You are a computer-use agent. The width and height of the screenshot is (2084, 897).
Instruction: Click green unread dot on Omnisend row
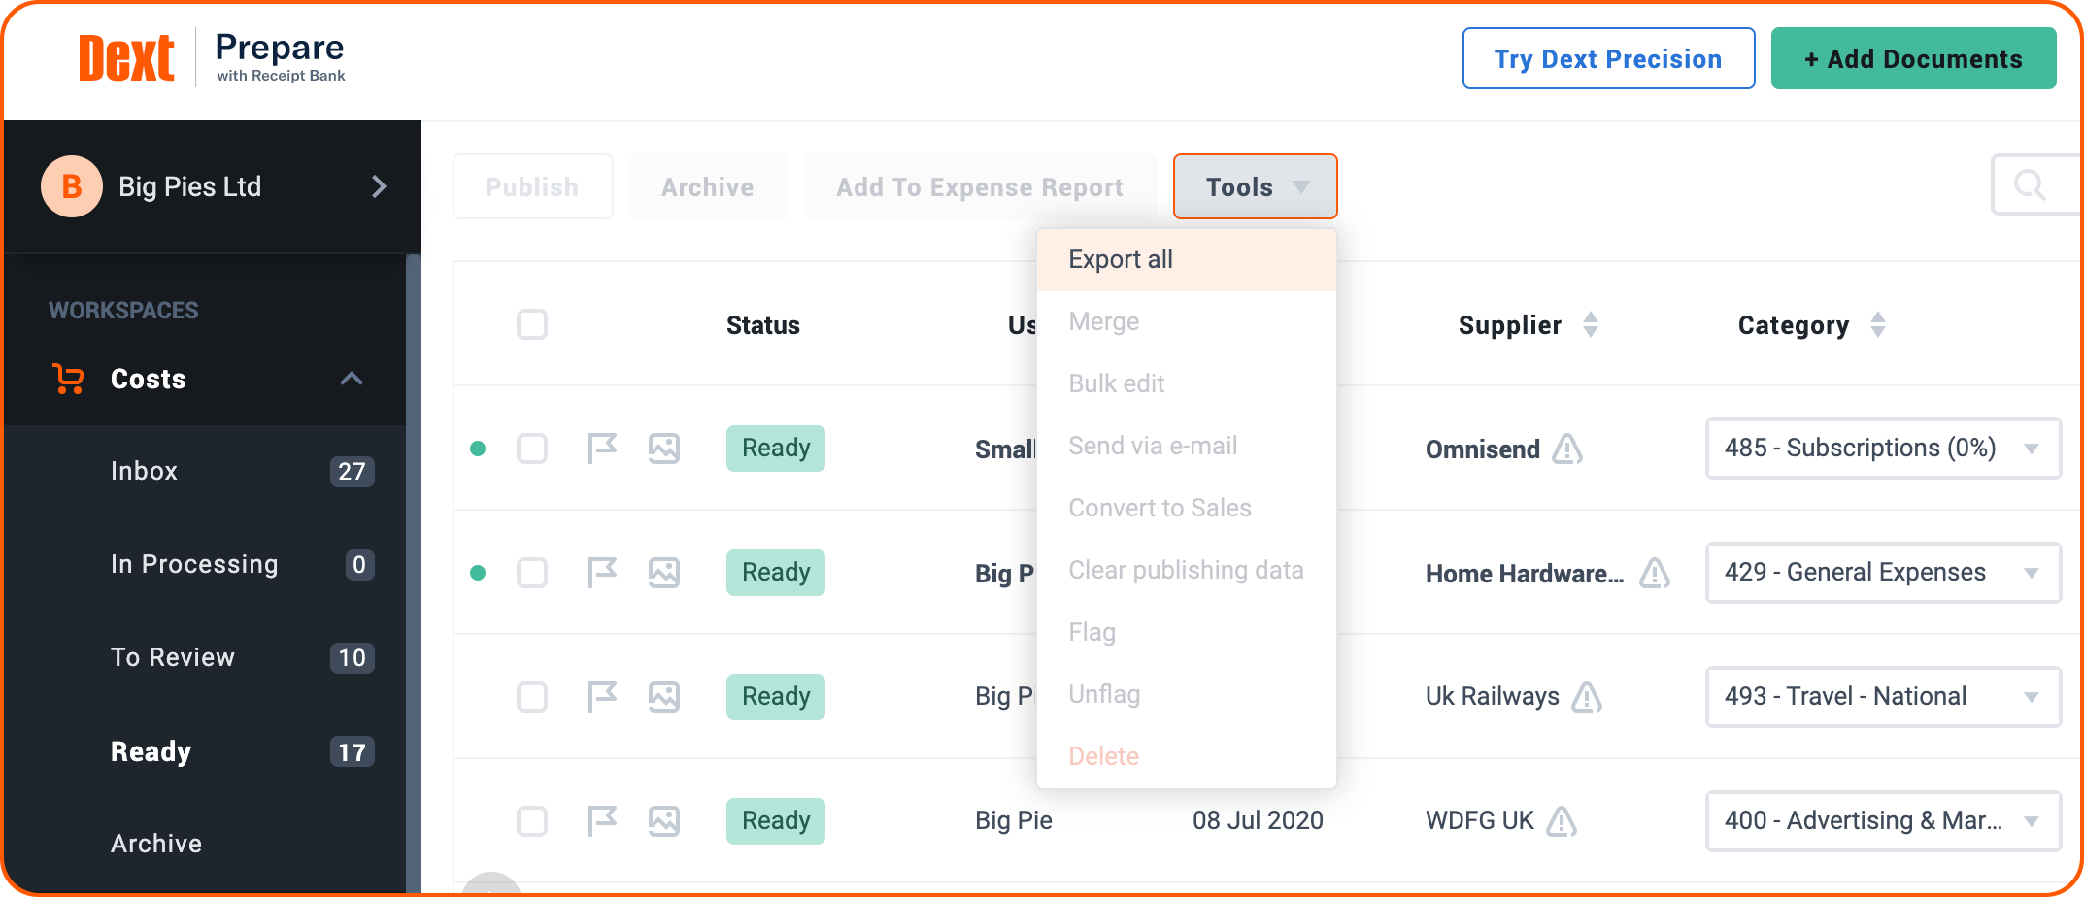click(x=478, y=448)
